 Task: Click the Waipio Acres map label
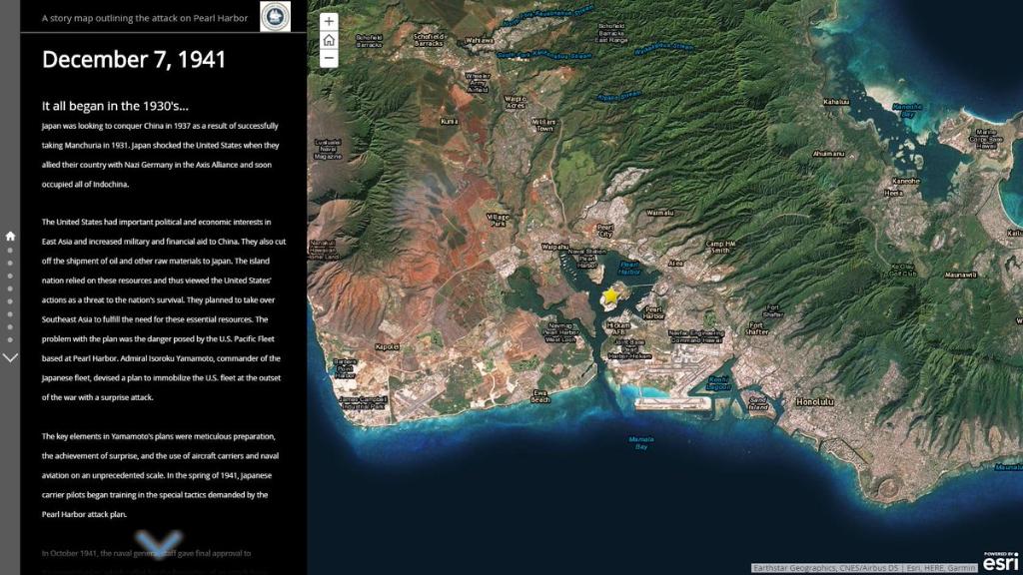pyautogui.click(x=514, y=103)
